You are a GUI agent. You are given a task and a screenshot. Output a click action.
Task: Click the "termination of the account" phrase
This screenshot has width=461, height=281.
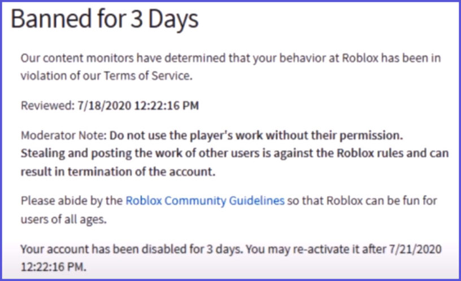click(x=141, y=172)
